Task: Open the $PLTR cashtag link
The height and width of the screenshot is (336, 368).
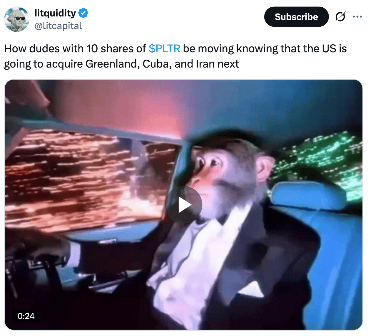Action: pos(164,48)
